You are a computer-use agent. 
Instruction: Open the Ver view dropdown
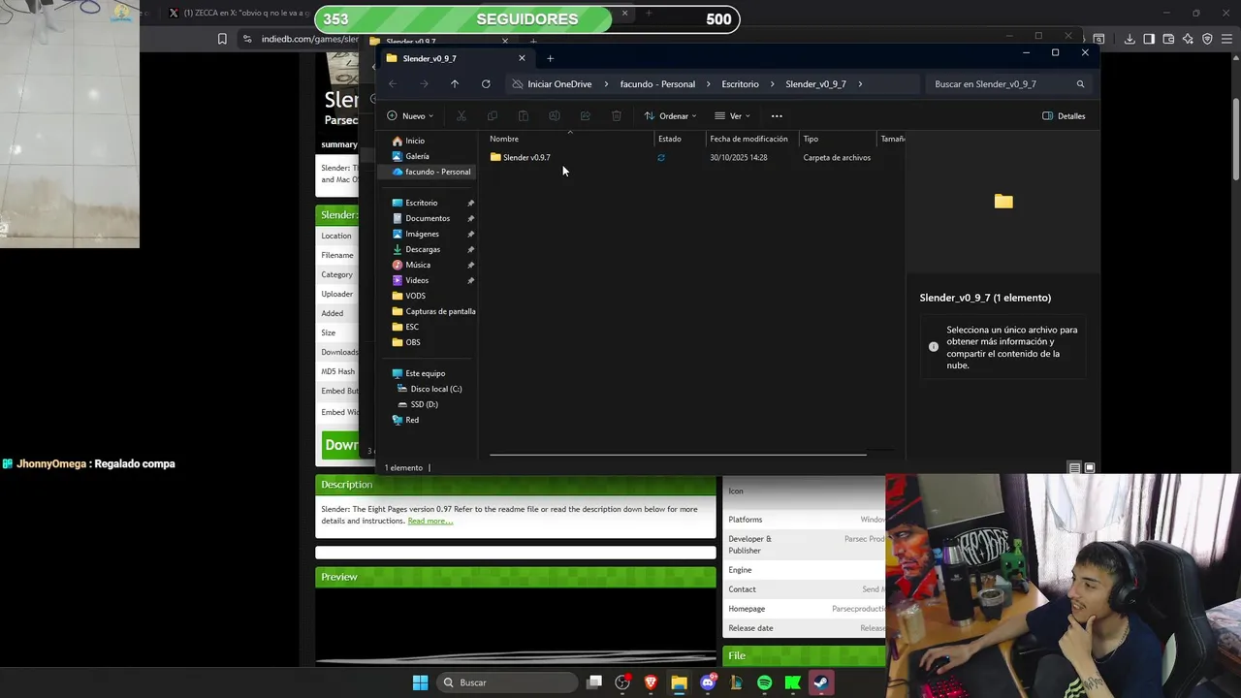click(732, 116)
